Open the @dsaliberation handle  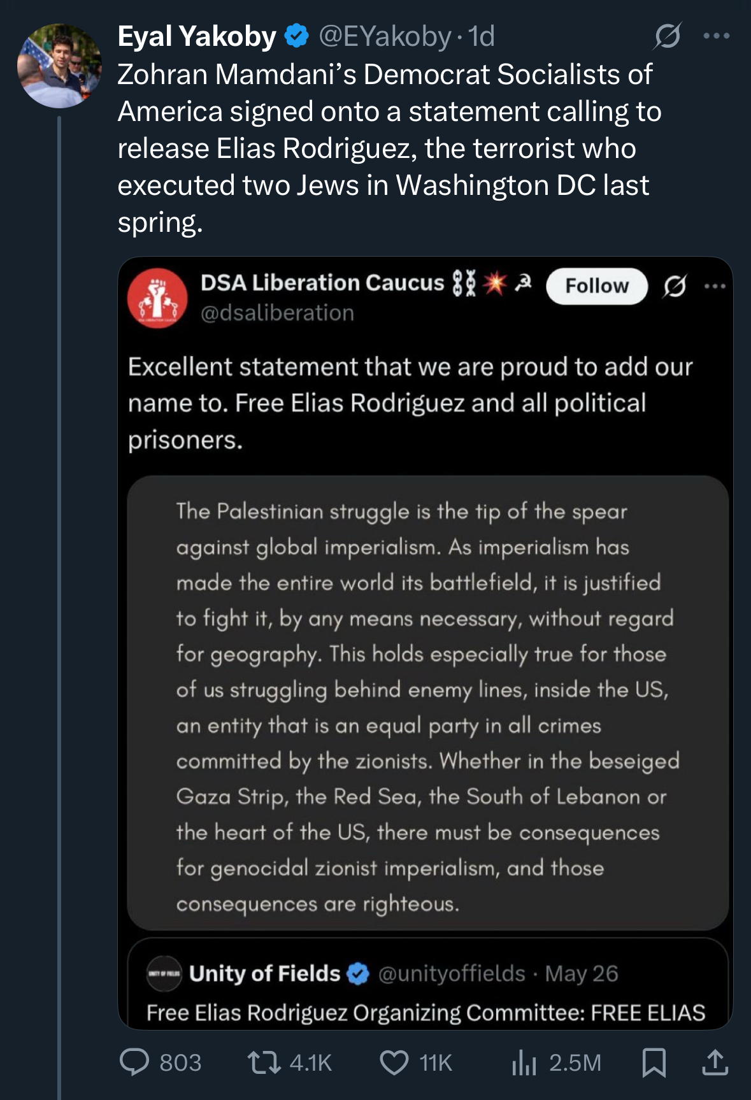point(277,313)
